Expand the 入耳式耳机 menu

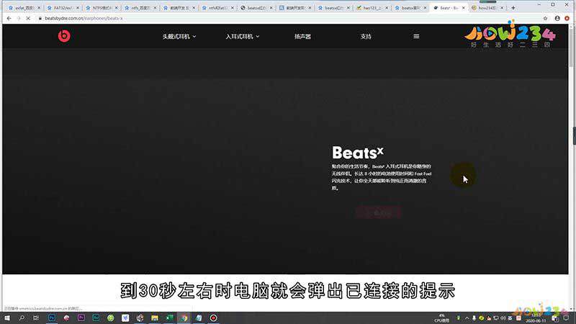pos(243,37)
